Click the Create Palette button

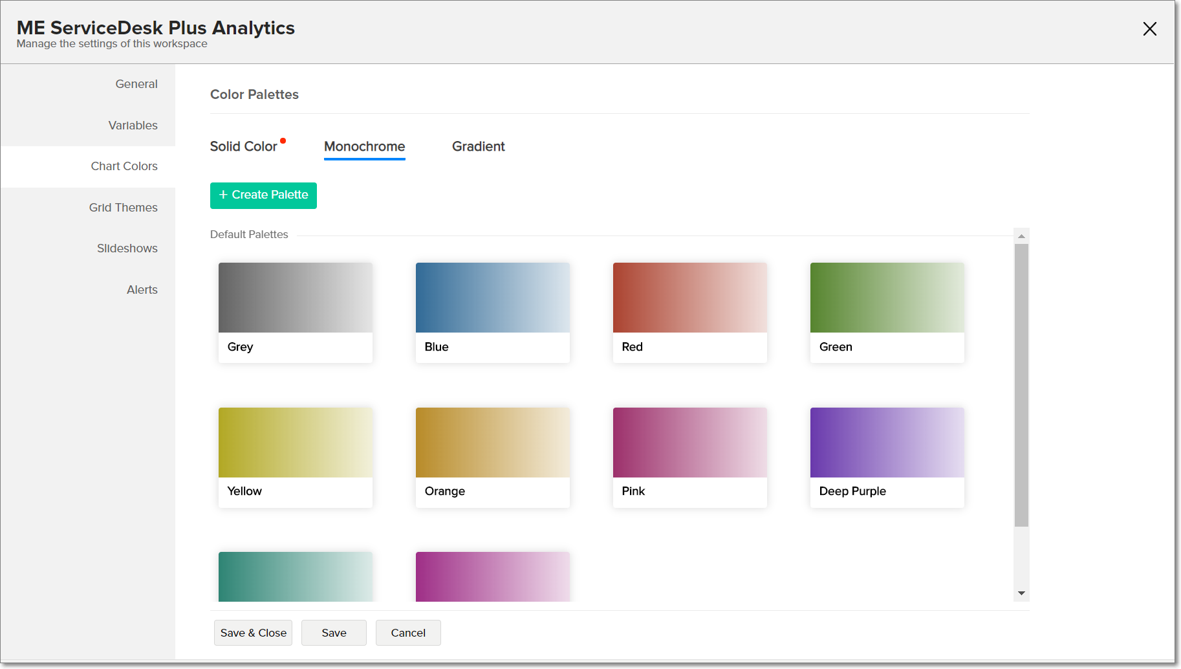pyautogui.click(x=263, y=195)
